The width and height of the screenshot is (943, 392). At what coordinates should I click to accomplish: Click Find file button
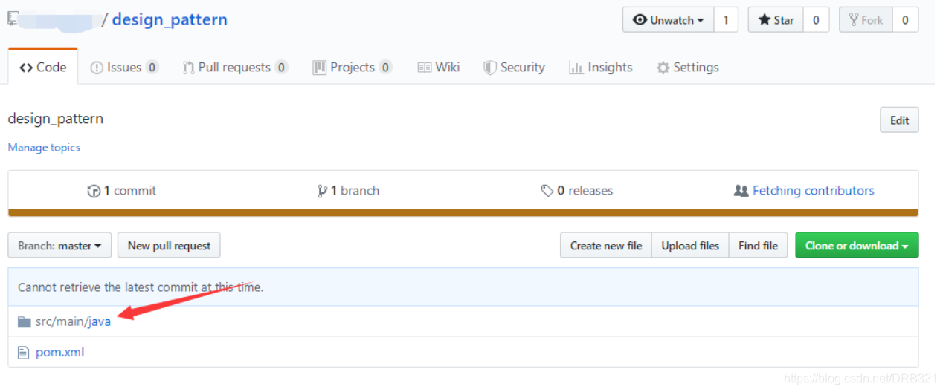click(x=758, y=246)
